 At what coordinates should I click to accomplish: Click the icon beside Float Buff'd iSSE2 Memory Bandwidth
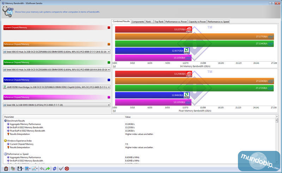8,131
